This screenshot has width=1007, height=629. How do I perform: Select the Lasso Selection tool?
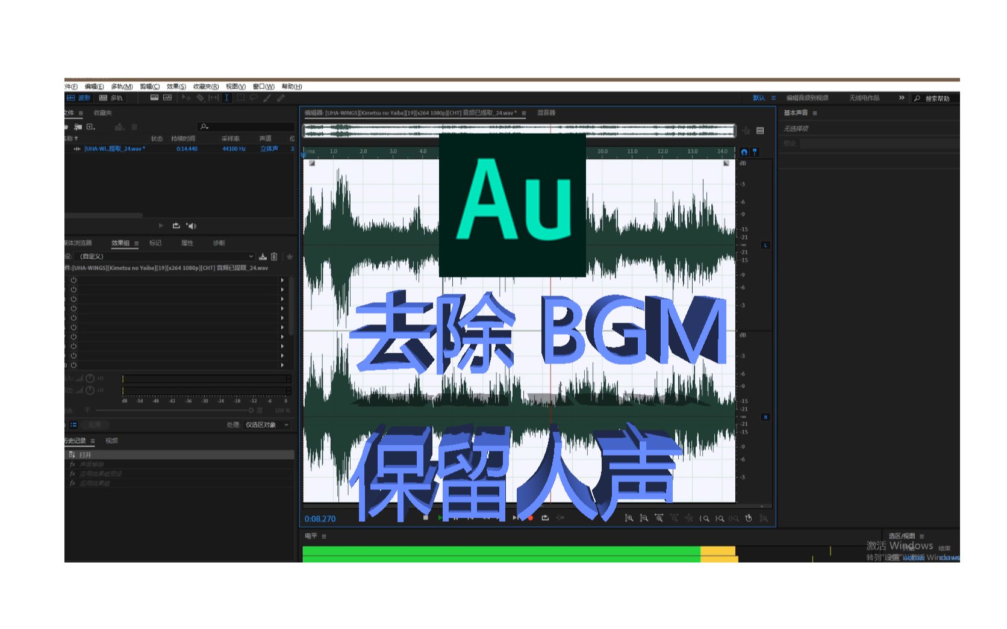tap(254, 98)
